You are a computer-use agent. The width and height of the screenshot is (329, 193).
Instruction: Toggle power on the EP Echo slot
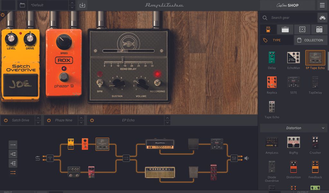92,120
